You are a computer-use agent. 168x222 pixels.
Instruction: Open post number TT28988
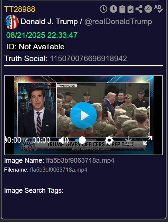tap(20, 9)
